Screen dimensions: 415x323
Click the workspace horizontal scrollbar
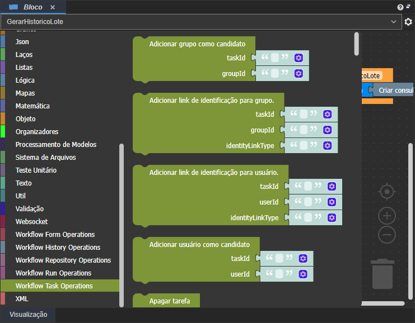[x=383, y=303]
